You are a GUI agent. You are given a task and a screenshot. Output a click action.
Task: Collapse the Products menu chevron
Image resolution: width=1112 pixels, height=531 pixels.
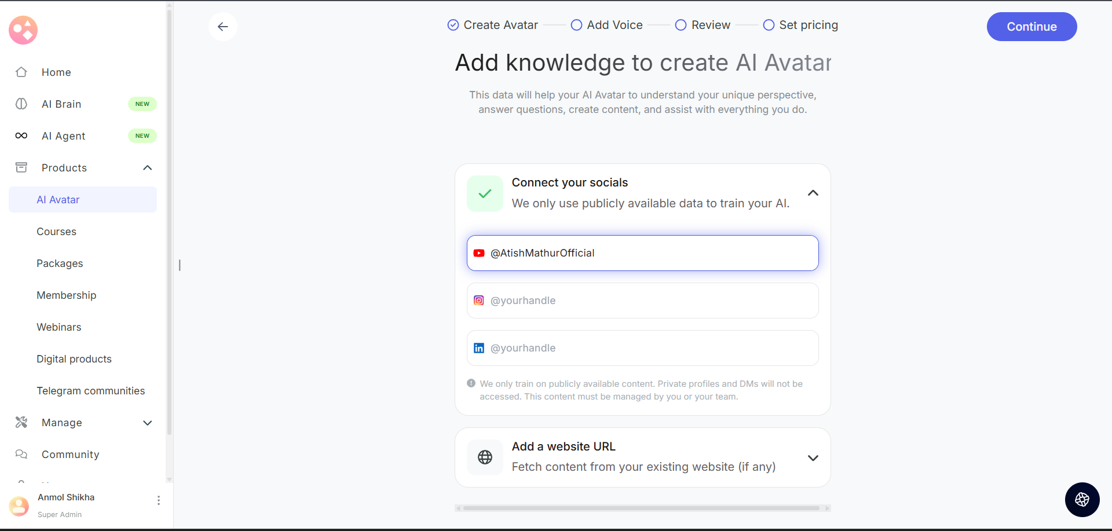[148, 168]
